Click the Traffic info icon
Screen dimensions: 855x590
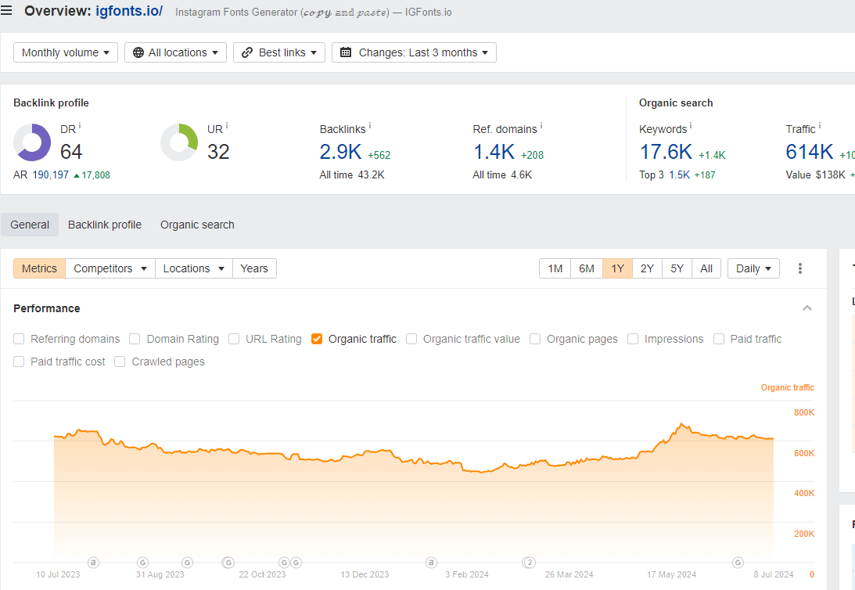coord(820,126)
